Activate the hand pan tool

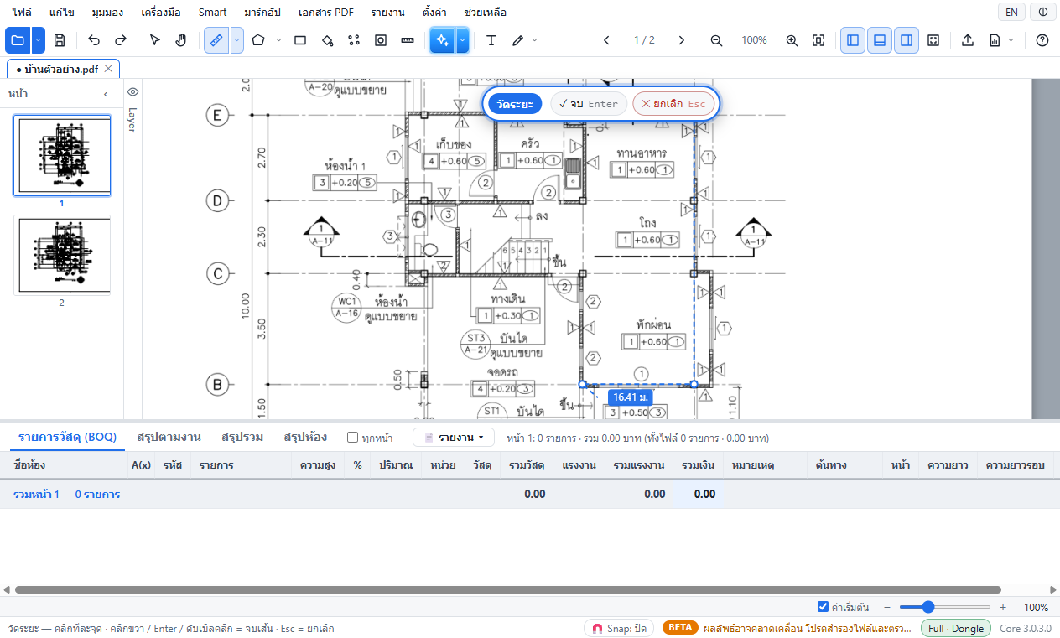tap(181, 40)
